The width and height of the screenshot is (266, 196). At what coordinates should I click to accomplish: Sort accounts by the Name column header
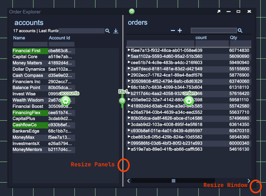pyautogui.click(x=19, y=38)
